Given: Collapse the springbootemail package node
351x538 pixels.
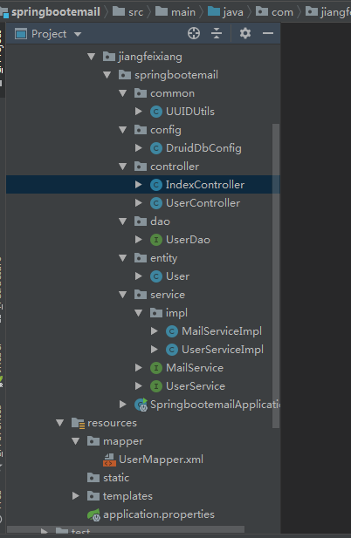Looking at the screenshot, I should pos(107,75).
